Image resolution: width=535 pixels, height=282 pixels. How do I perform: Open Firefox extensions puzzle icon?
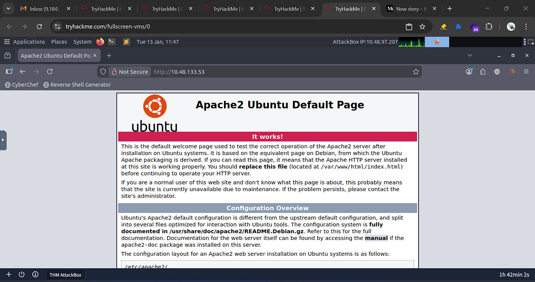pos(482,72)
